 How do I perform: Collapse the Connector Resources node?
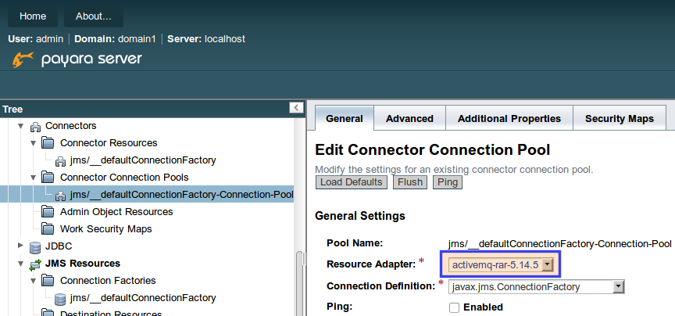point(33,143)
